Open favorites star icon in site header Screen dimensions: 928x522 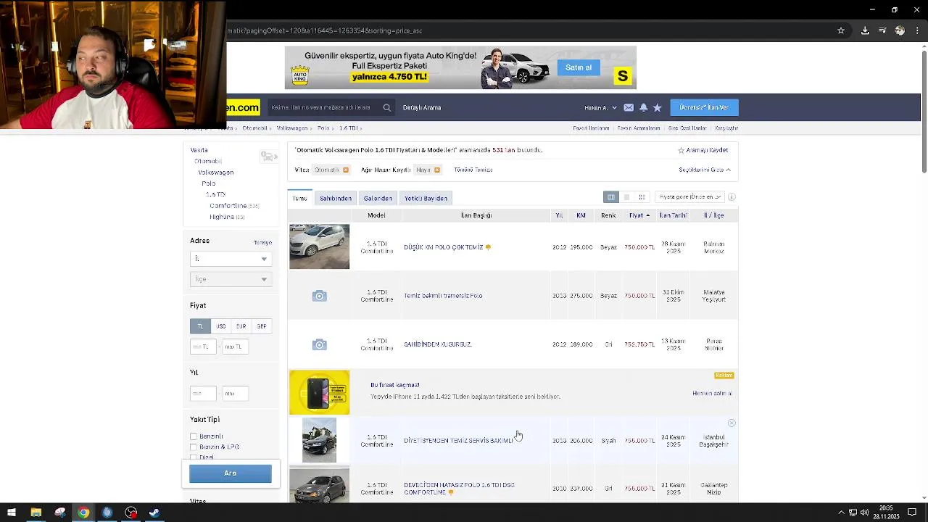(x=657, y=107)
